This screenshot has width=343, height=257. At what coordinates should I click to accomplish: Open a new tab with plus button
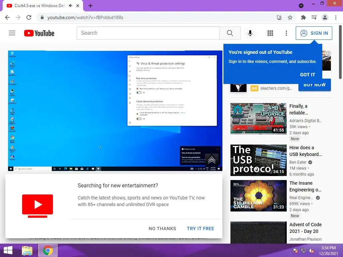tap(90, 6)
